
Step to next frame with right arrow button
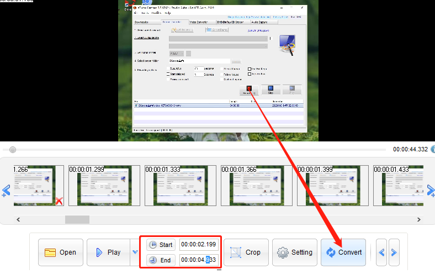point(394,252)
